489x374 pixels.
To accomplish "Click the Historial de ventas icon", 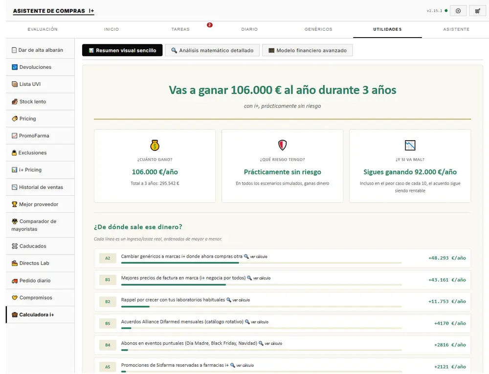I will point(14,187).
